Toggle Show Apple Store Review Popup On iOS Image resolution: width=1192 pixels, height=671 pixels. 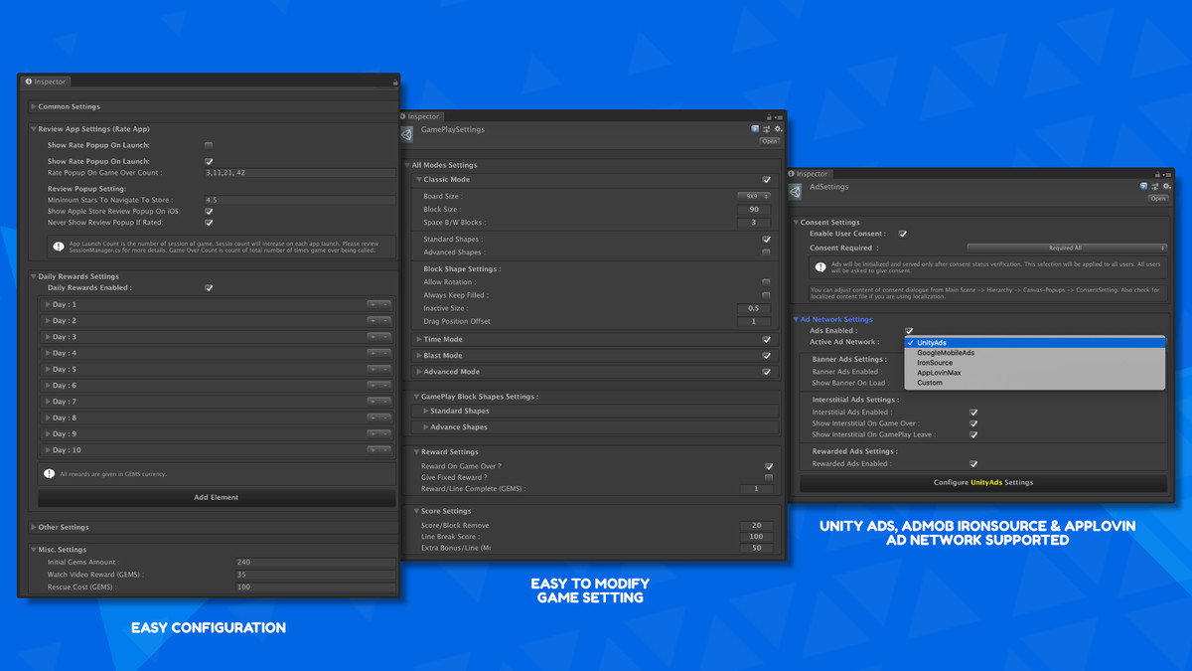pos(209,212)
